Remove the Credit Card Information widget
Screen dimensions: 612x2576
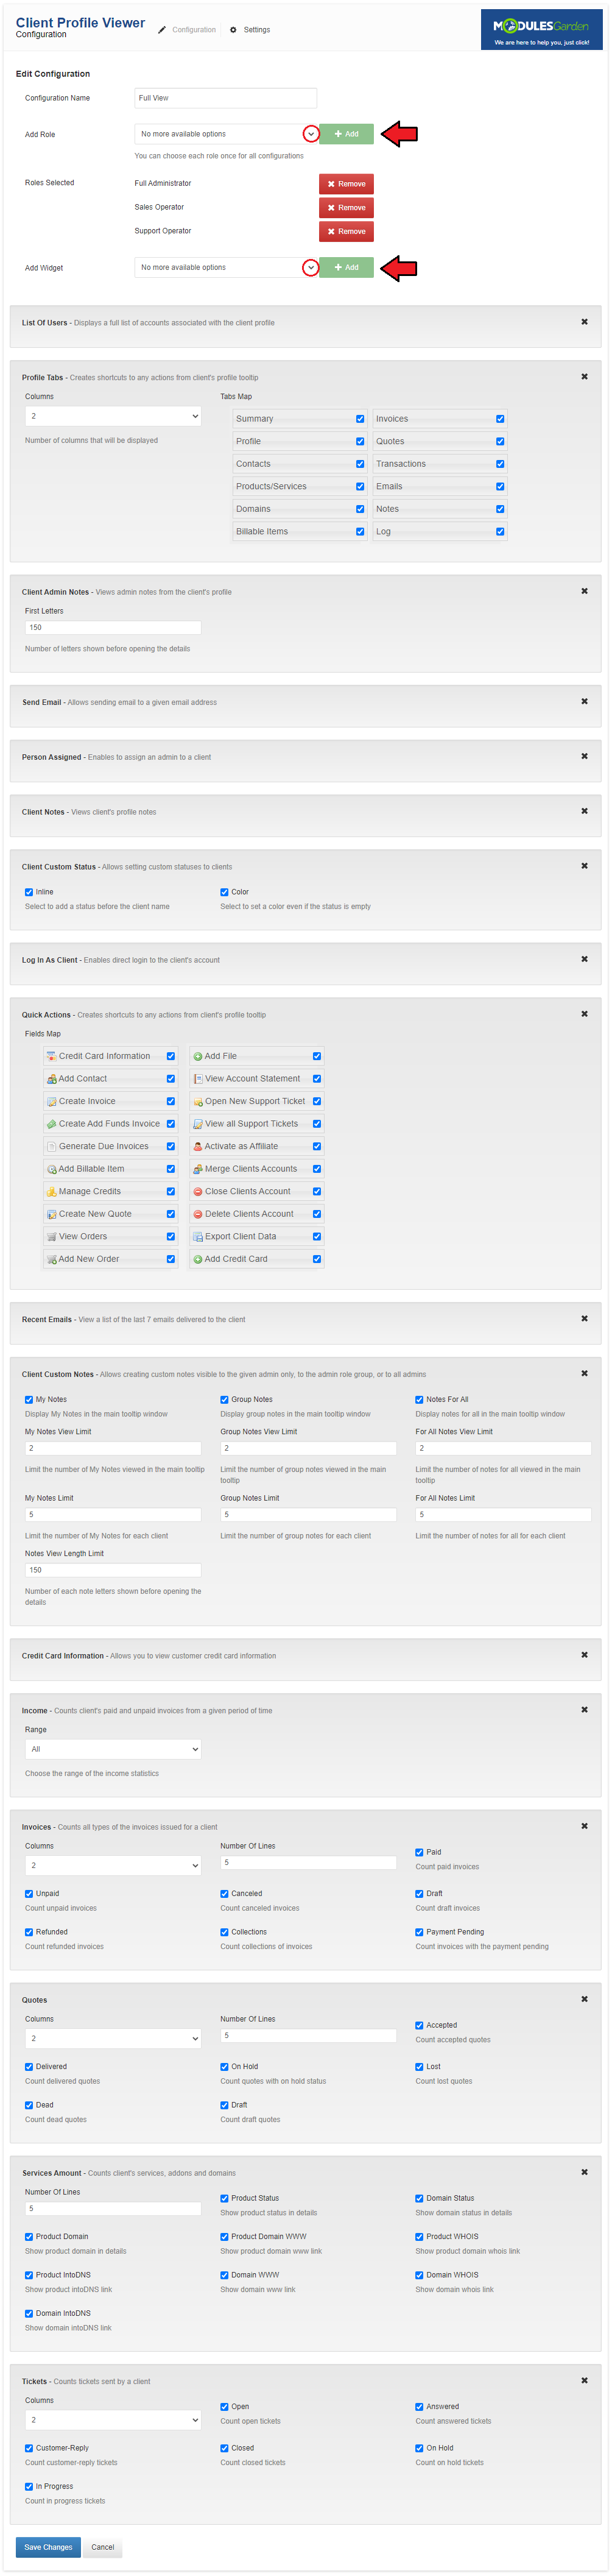point(584,1655)
